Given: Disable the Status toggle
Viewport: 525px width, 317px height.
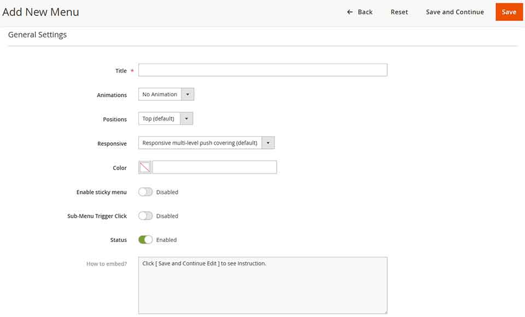Looking at the screenshot, I should click(x=145, y=239).
